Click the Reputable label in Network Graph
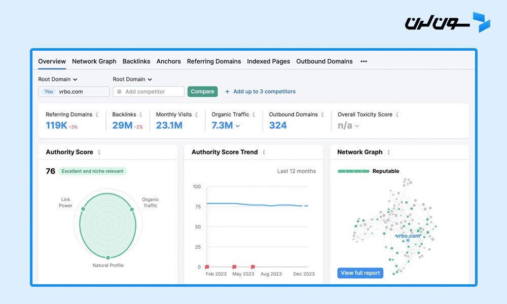Viewport: 507px width, 304px height. [386, 171]
